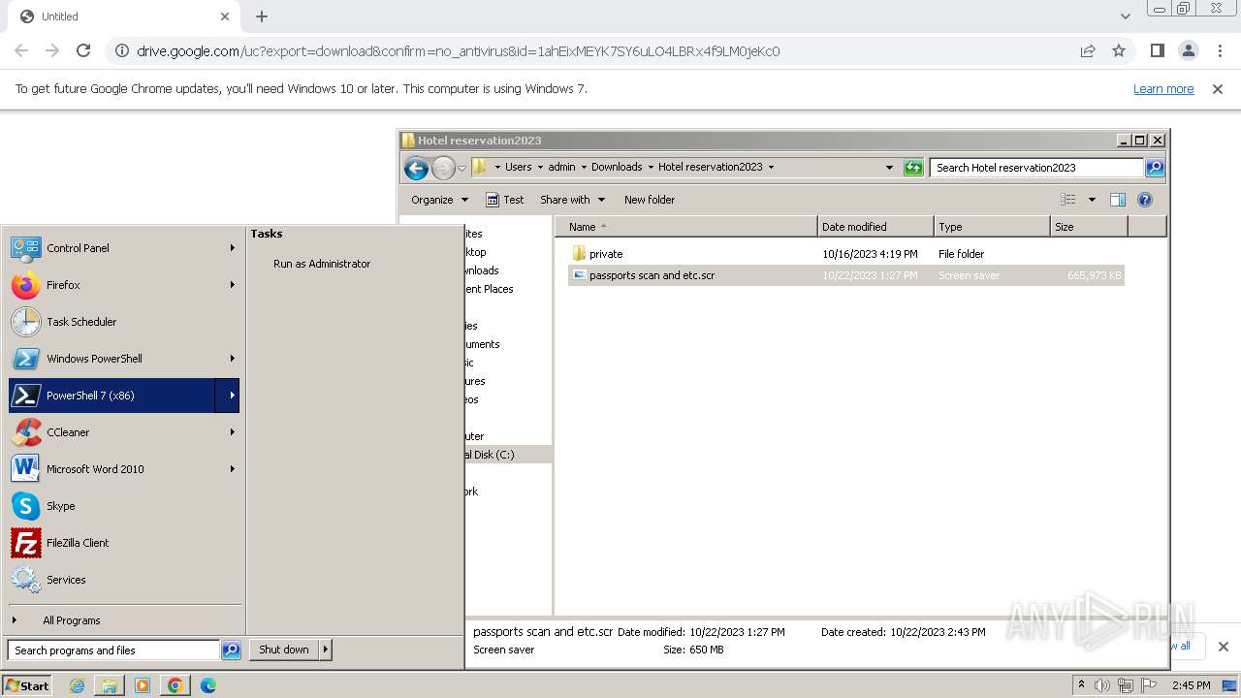Click the Start button
This screenshot has height=698, width=1241.
click(27, 685)
